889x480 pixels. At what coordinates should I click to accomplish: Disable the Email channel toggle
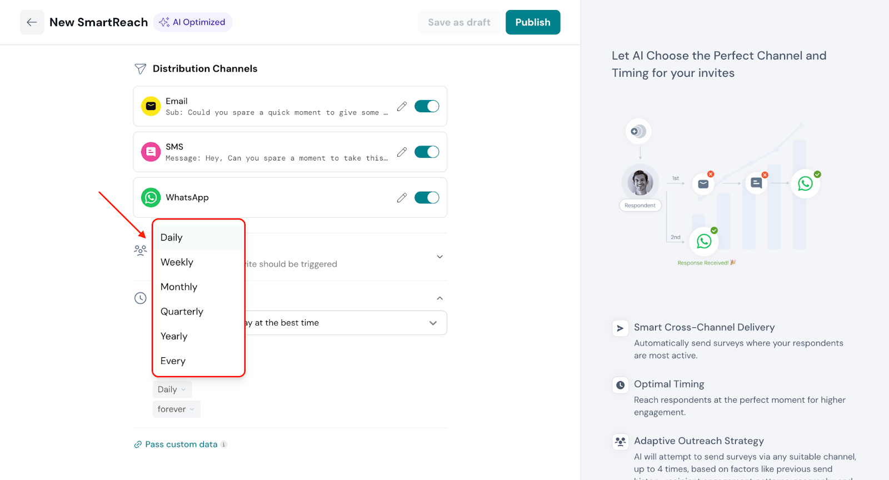[x=427, y=106]
